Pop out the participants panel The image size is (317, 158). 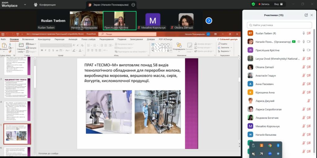(306, 15)
